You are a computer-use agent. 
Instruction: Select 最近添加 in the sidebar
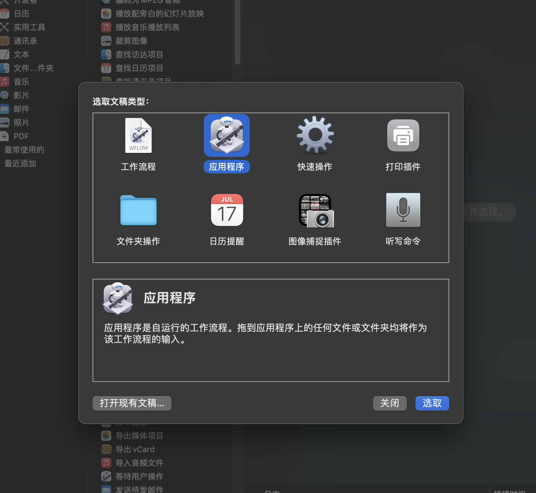point(20,164)
